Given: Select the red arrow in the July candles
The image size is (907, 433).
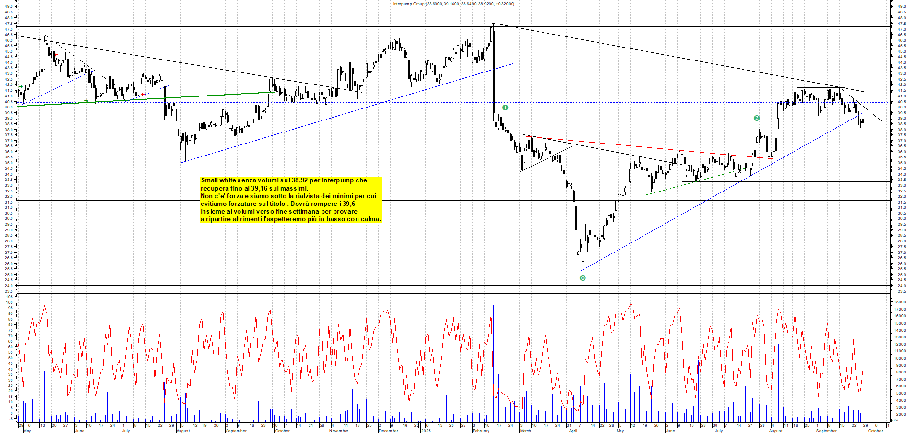Looking at the screenshot, I should pyautogui.click(x=143, y=94).
